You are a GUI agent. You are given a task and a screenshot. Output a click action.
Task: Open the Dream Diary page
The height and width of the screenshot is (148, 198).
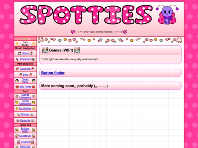click(x=25, y=81)
